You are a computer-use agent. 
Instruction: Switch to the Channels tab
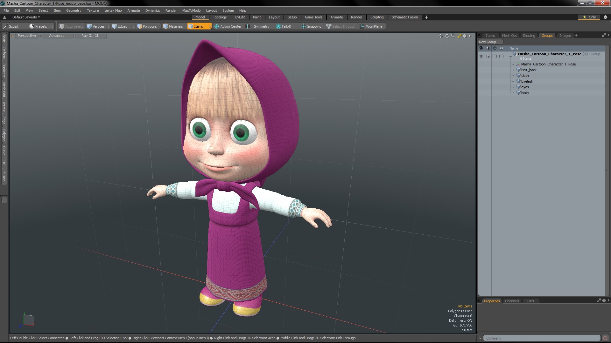[x=512, y=301]
